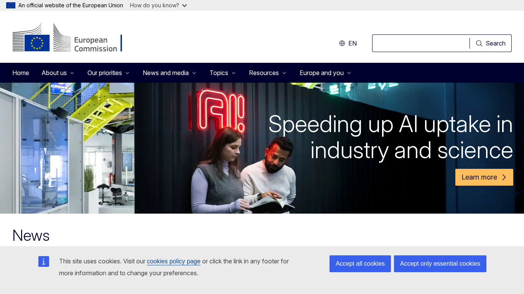Click the blue info icon in cookie banner
The height and width of the screenshot is (294, 524).
[44, 261]
